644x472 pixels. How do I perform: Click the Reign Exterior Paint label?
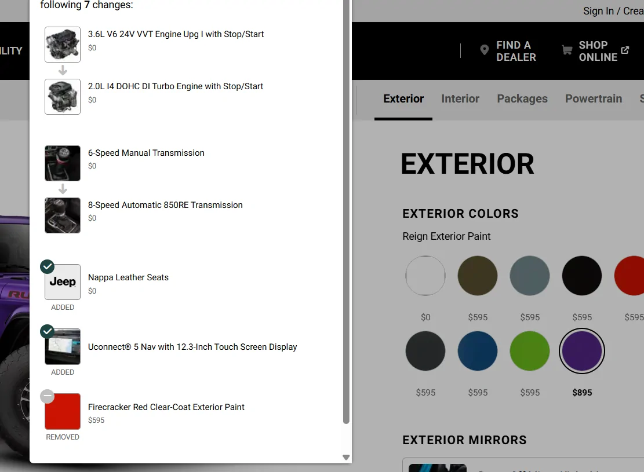point(446,236)
